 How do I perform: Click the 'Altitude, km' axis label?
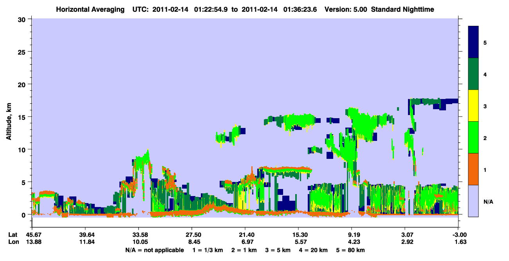tap(9, 122)
